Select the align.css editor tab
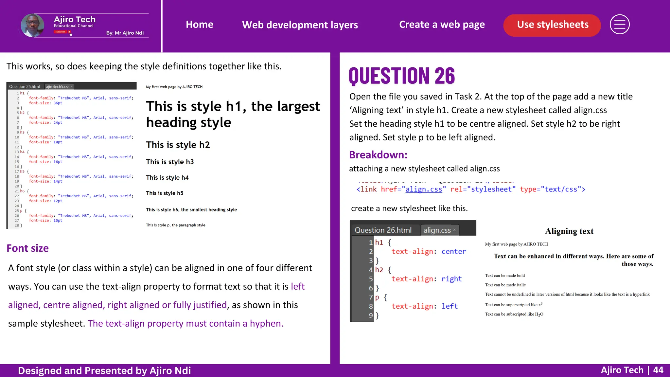The image size is (670, 377). click(437, 230)
